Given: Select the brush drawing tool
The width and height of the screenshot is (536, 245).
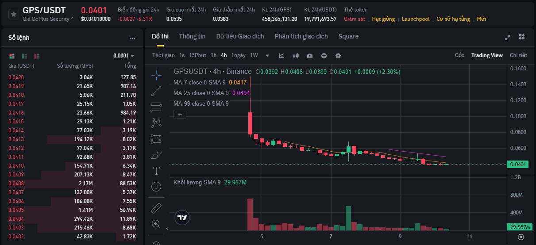Looking at the screenshot, I should click(x=156, y=155).
